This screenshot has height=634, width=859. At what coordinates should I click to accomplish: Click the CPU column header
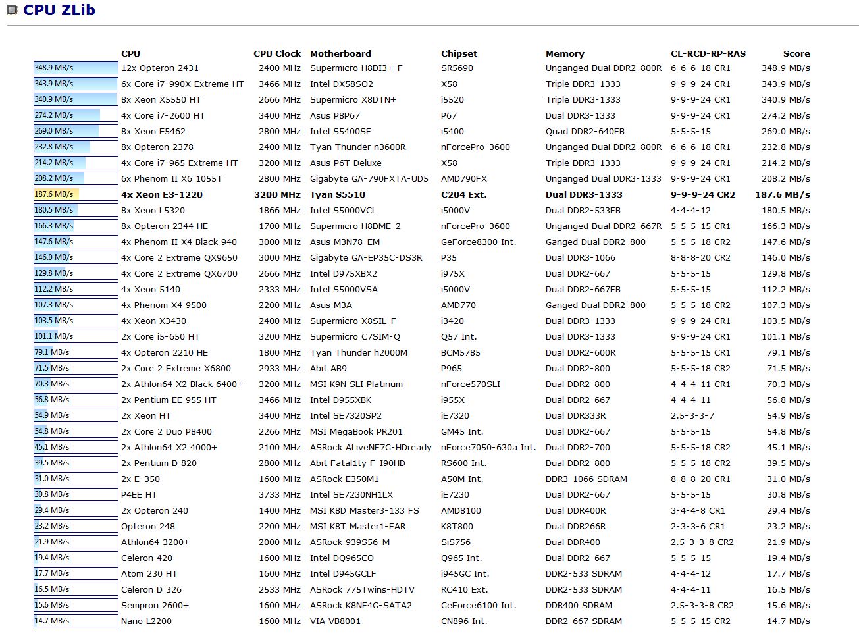click(130, 53)
